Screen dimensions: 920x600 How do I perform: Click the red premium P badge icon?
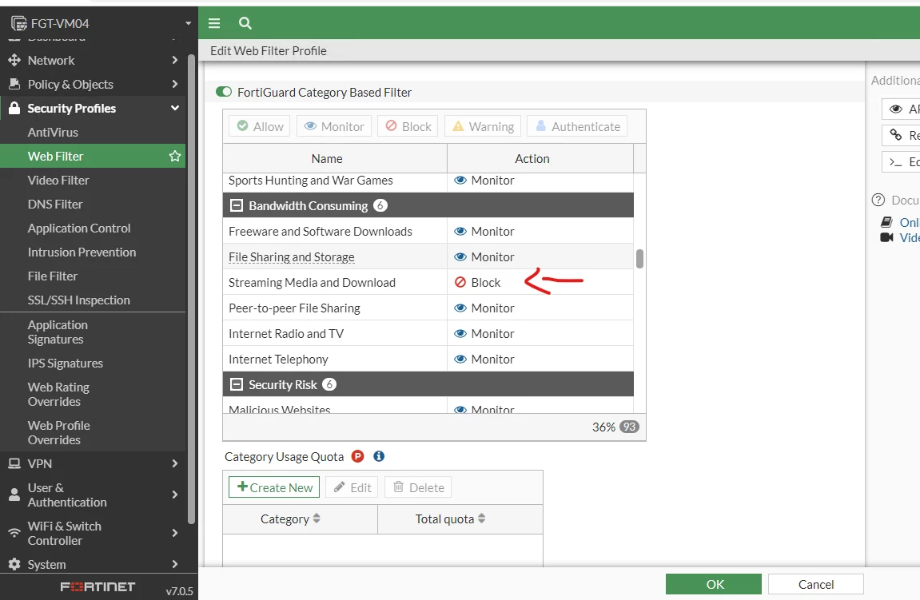357,456
